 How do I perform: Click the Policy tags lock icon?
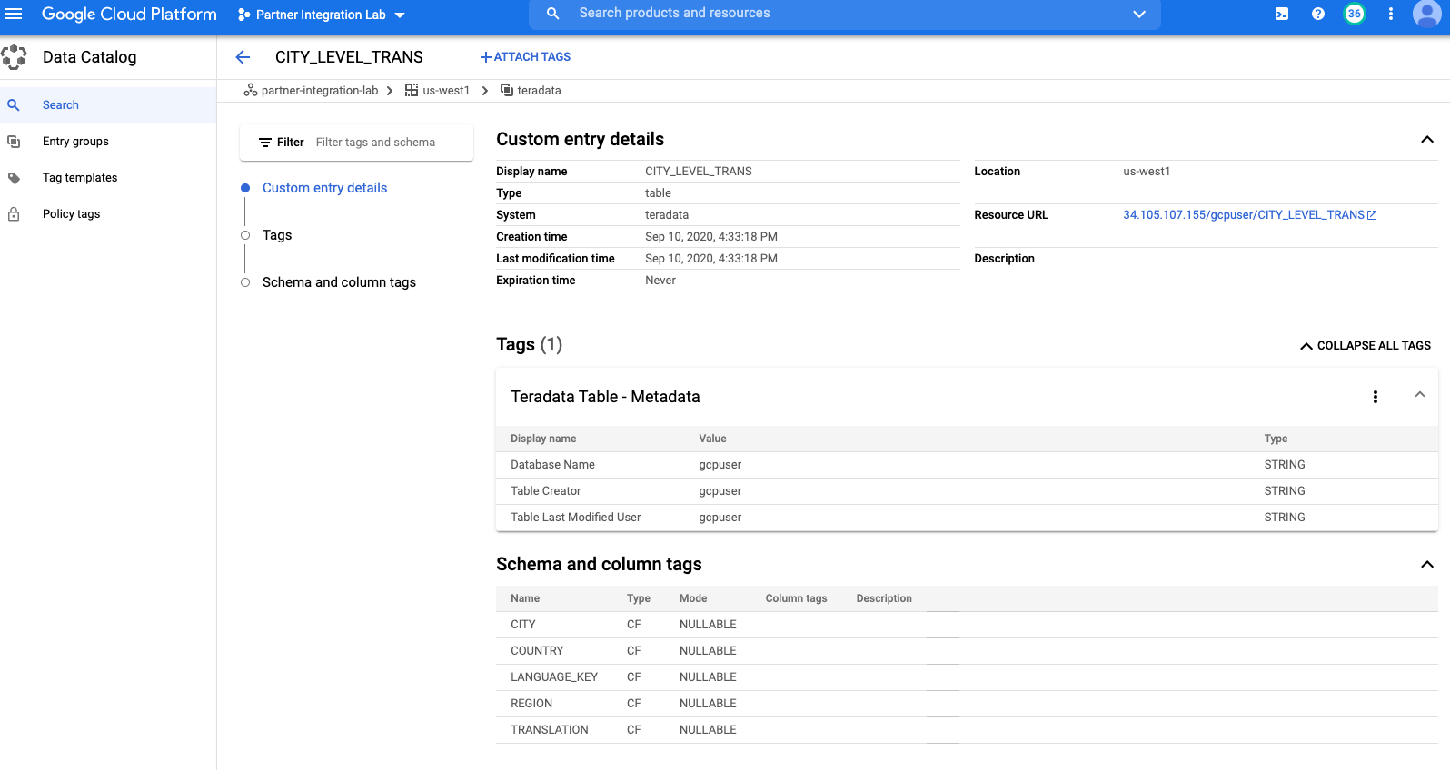click(x=14, y=214)
